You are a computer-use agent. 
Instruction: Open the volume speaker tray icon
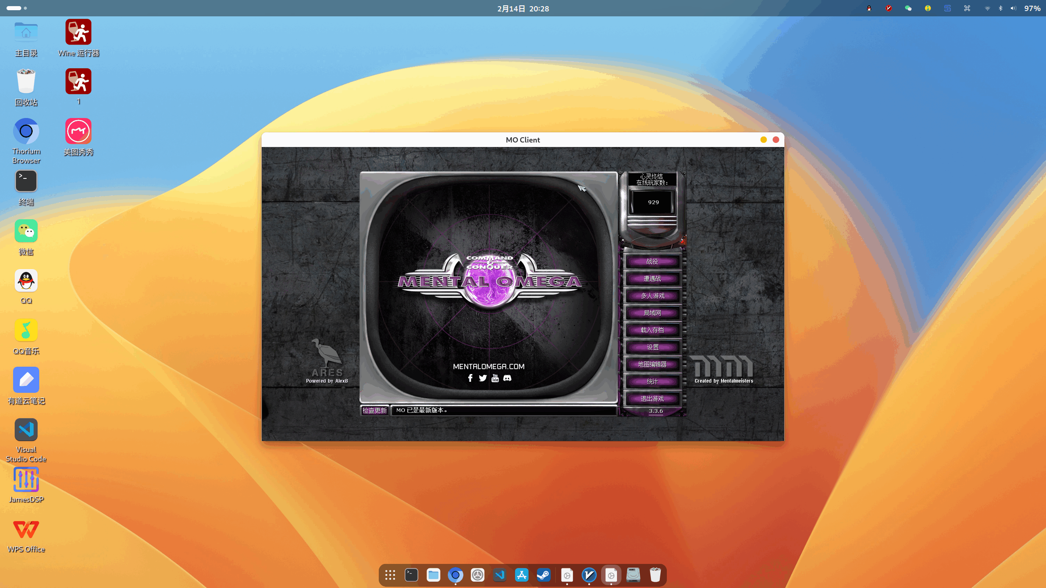point(1013,8)
